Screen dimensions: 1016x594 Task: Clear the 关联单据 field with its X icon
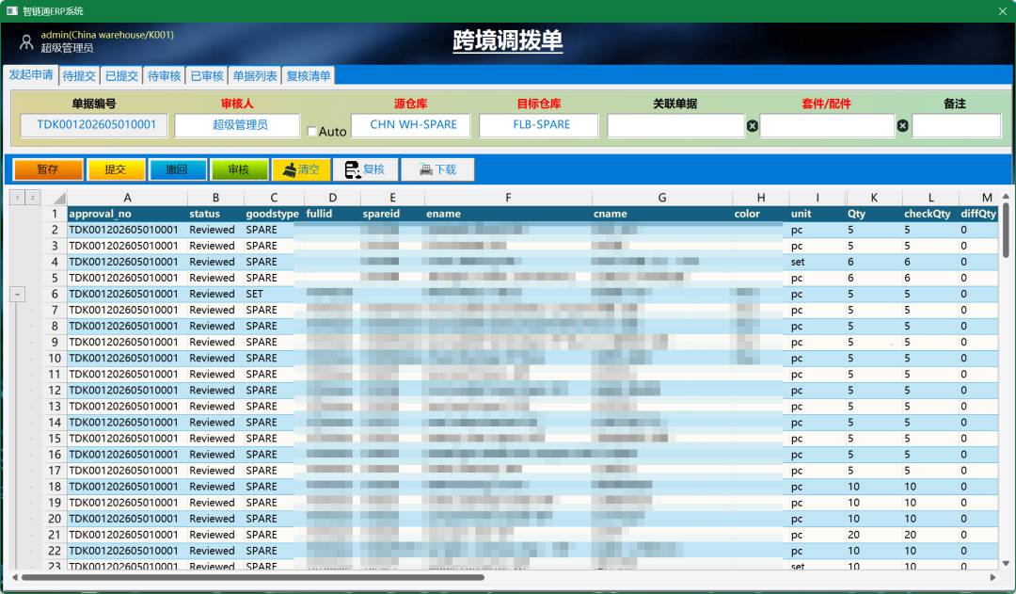click(752, 126)
